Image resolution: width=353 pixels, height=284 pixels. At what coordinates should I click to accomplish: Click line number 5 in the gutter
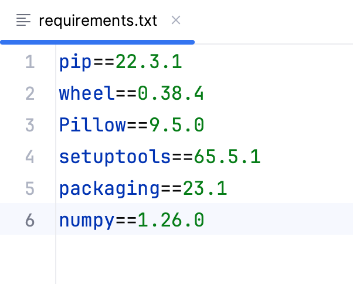coord(30,188)
